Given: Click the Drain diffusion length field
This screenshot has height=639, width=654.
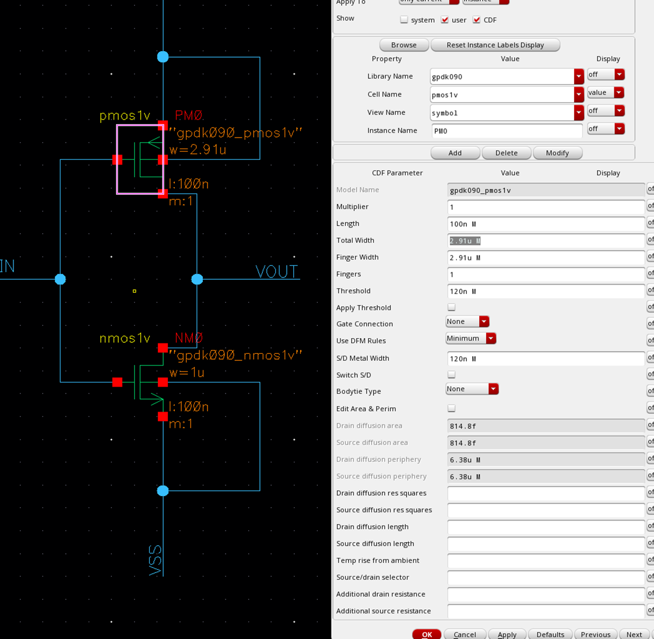Looking at the screenshot, I should (546, 527).
